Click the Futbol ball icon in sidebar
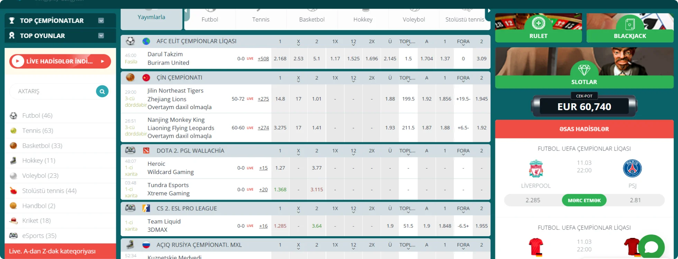 13,116
